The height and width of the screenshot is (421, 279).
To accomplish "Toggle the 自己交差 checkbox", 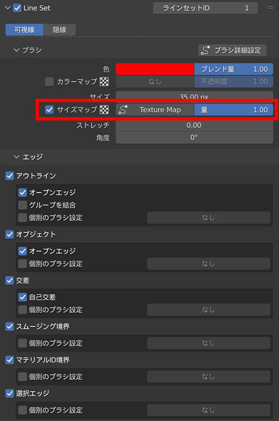I will (x=22, y=297).
